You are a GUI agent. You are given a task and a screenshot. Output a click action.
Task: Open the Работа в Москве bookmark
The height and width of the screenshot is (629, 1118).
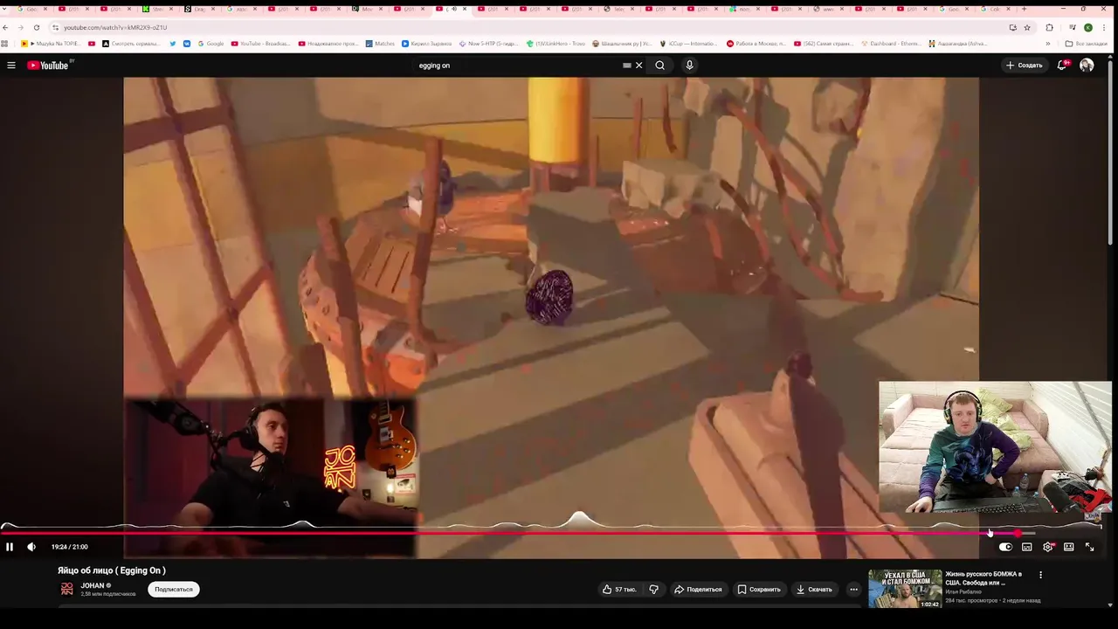pos(756,44)
